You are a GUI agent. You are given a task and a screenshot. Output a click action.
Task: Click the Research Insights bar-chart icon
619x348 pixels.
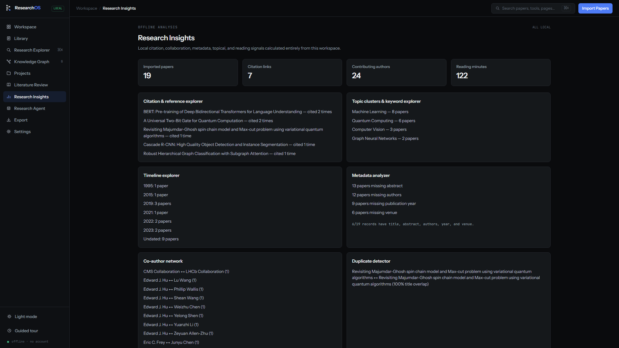[x=9, y=97]
